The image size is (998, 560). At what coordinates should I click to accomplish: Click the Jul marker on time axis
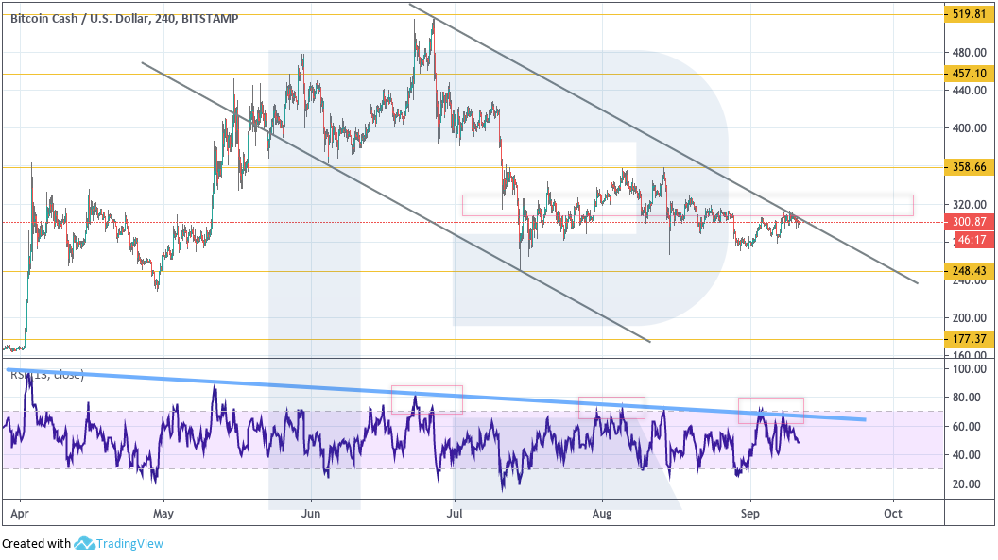tap(456, 514)
